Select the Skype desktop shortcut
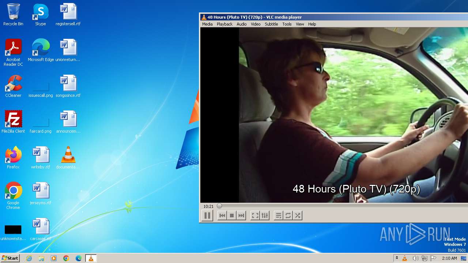Screen dimensions: 468x263 [x=41, y=15]
